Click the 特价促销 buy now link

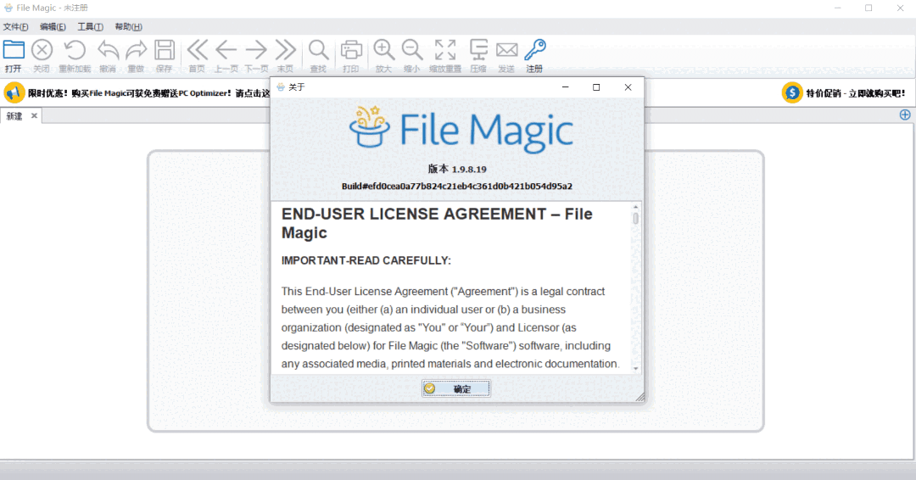[x=856, y=93]
